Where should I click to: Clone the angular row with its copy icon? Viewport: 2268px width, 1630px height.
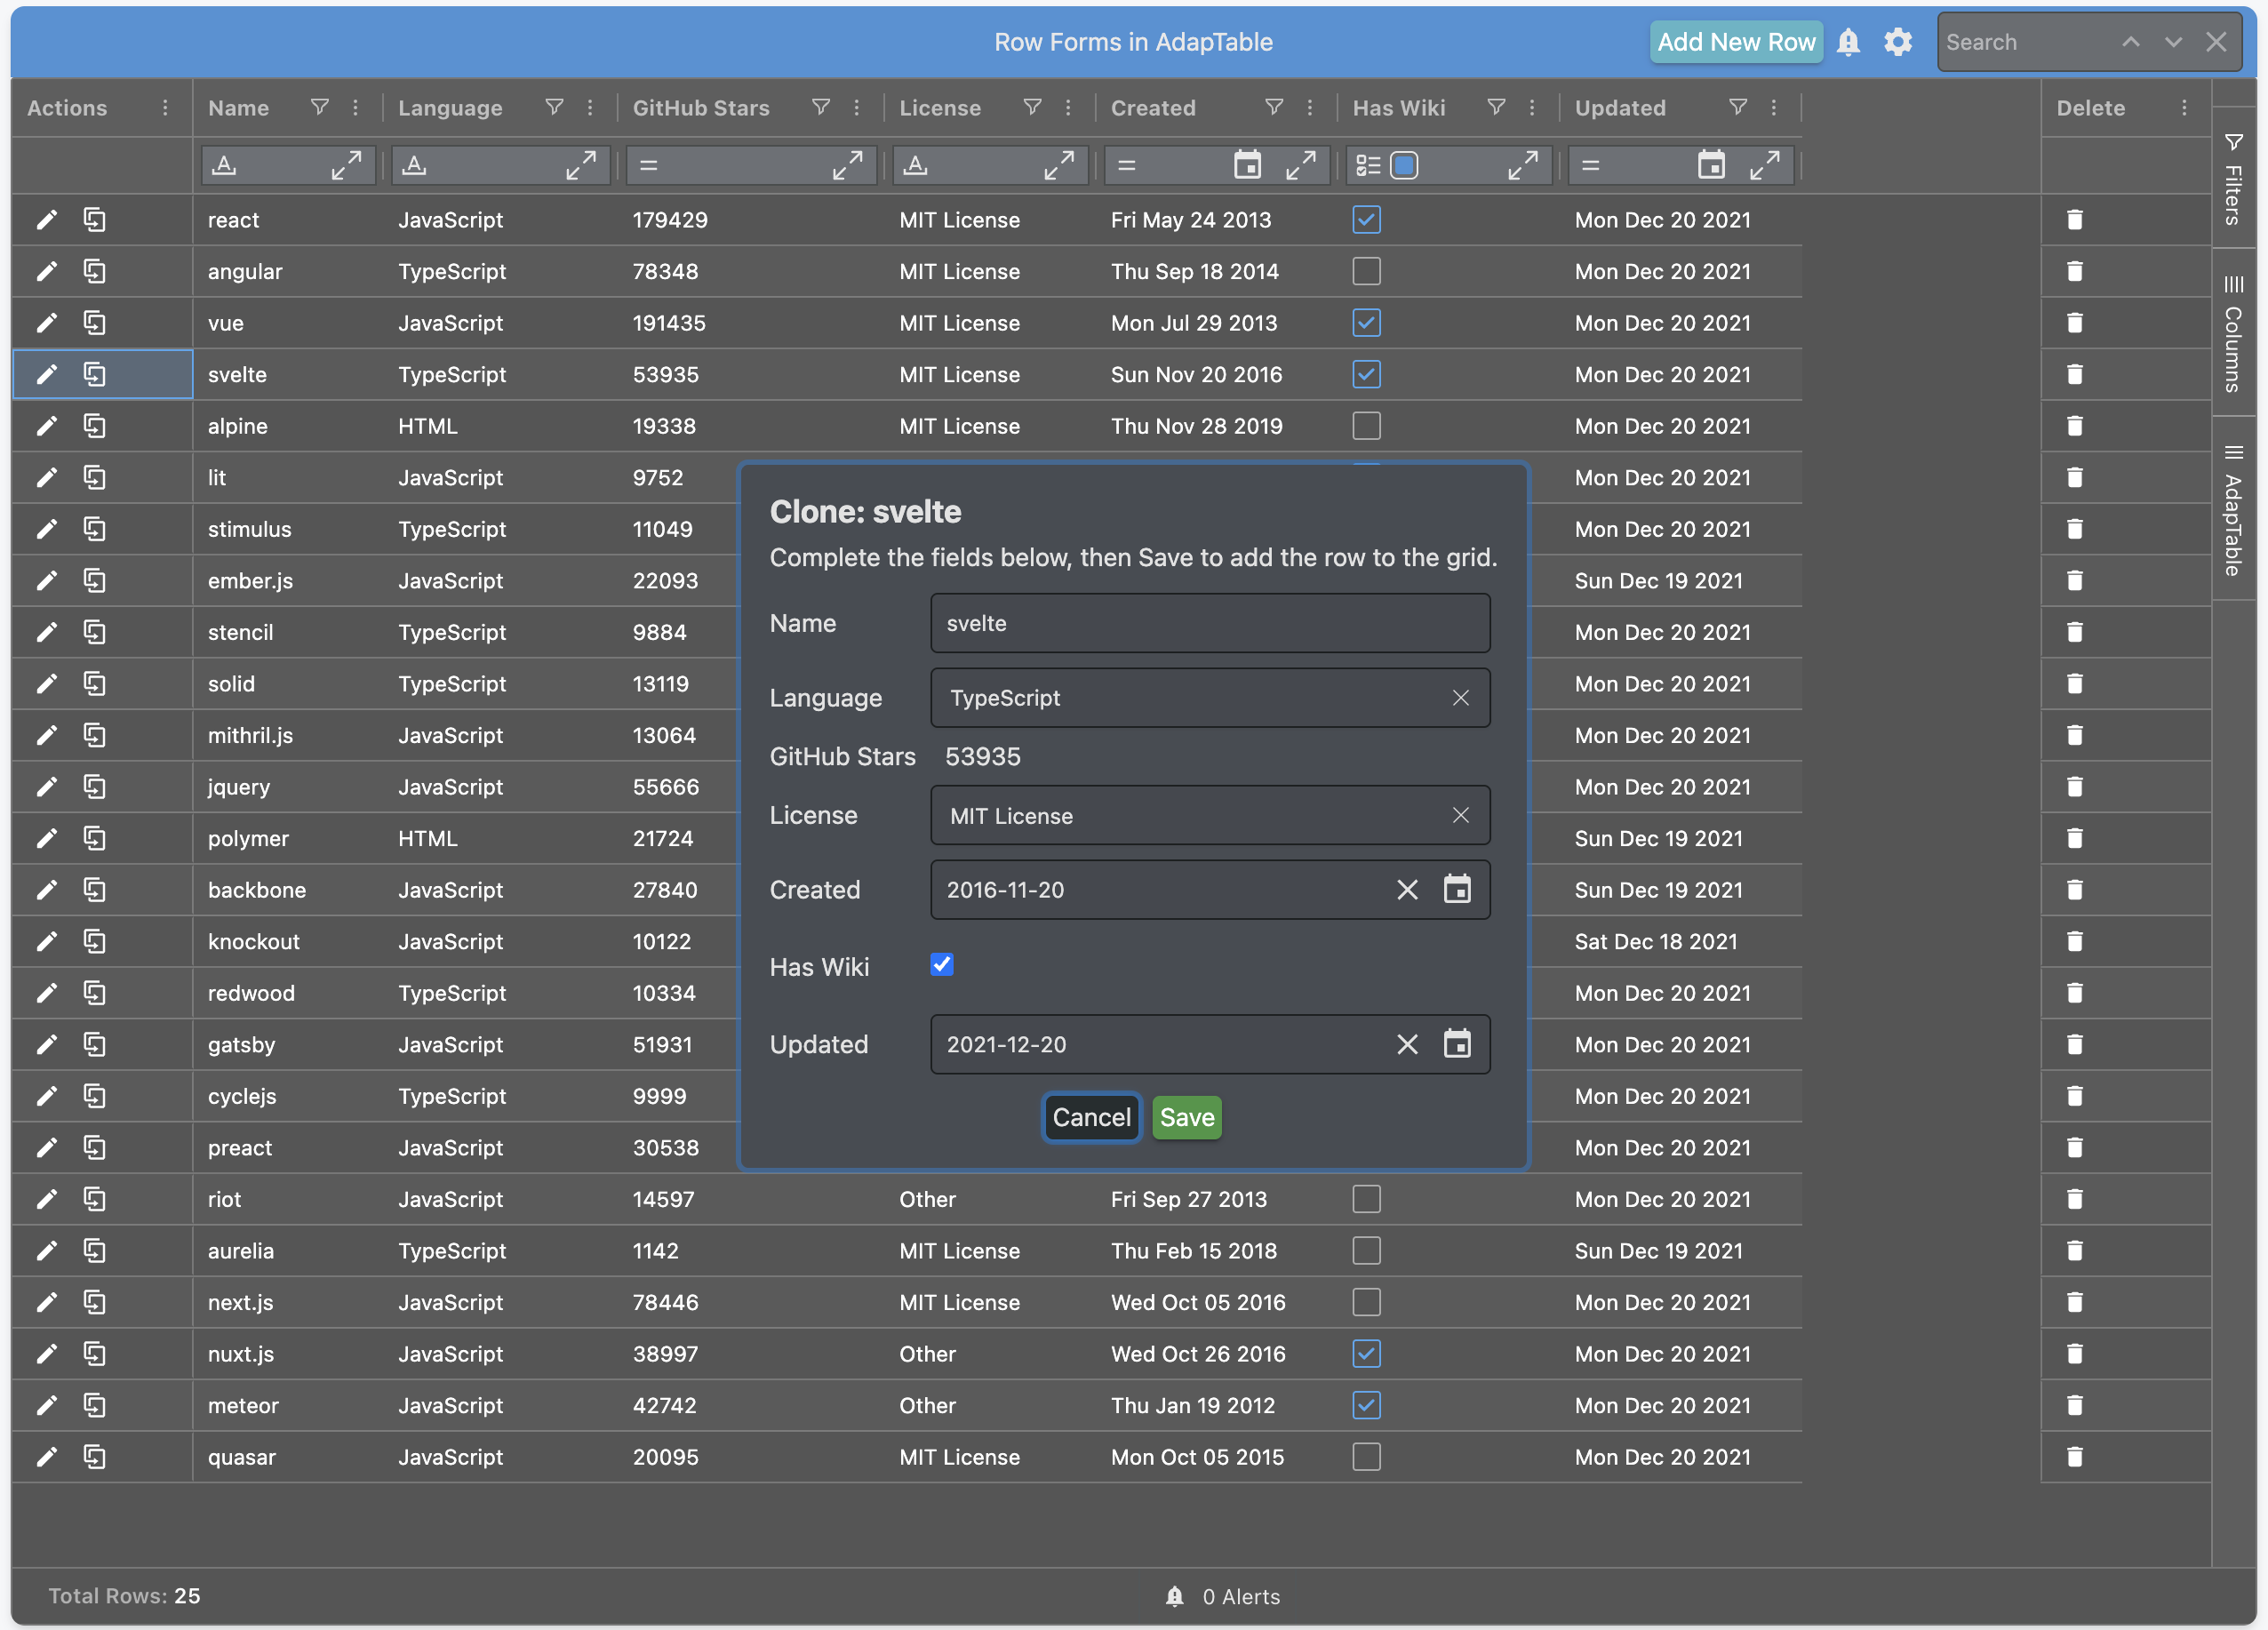[x=94, y=271]
